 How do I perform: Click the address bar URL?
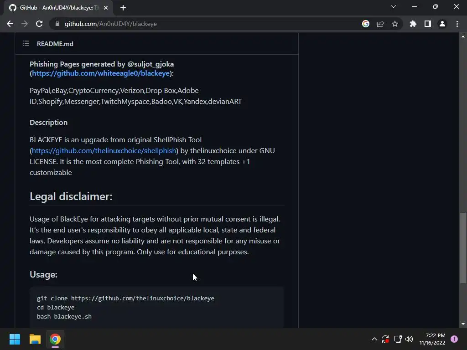(110, 24)
